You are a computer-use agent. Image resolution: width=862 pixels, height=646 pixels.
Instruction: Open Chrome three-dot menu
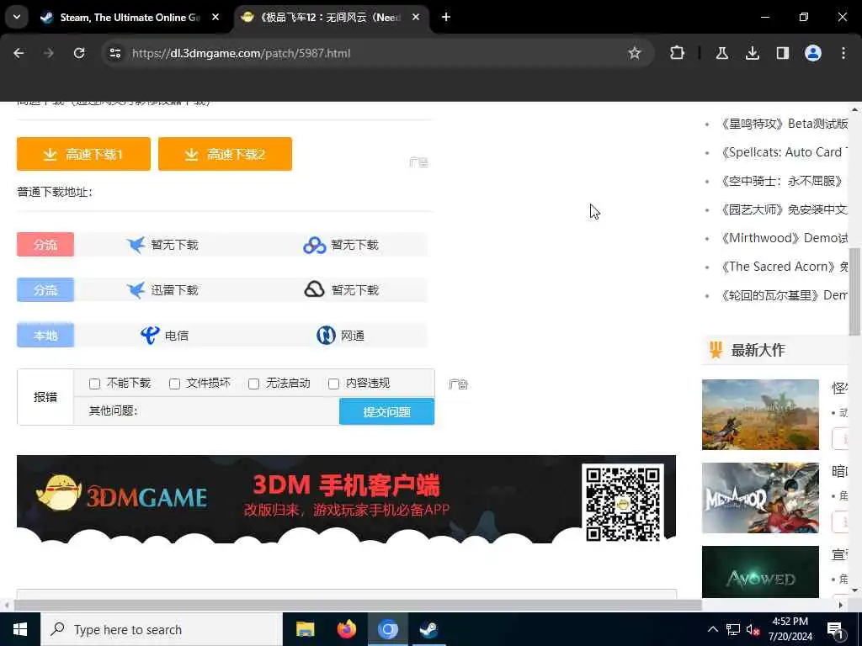pyautogui.click(x=843, y=53)
